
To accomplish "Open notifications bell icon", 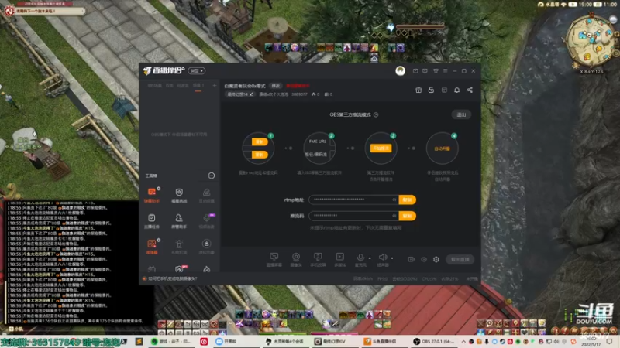I will click(x=456, y=90).
